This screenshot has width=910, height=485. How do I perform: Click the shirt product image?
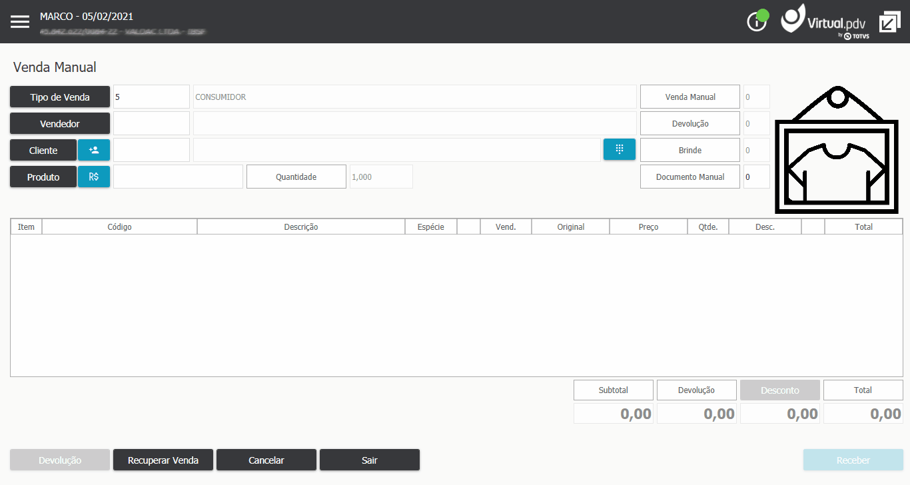[x=837, y=150]
